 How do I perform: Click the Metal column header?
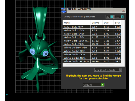76,23
